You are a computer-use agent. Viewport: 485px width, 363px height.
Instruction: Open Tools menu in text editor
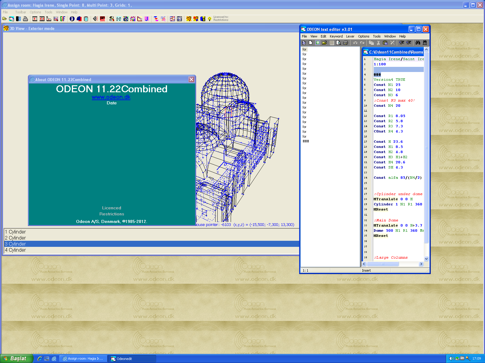377,36
